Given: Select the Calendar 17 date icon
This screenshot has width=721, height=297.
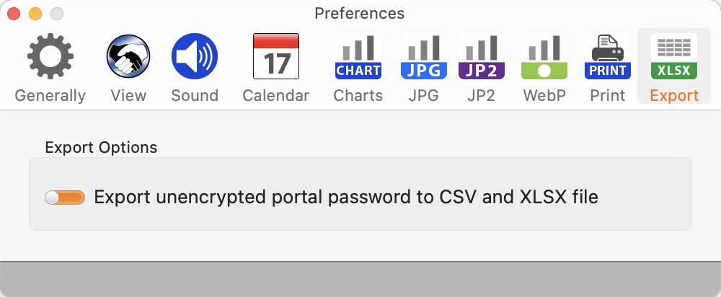Looking at the screenshot, I should pyautogui.click(x=276, y=56).
